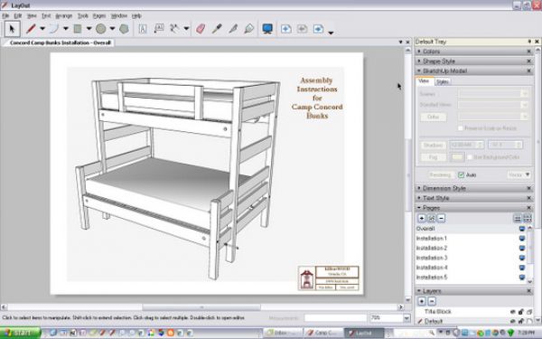Toggle the Auto render checkbox
The height and width of the screenshot is (339, 542).
(461, 175)
